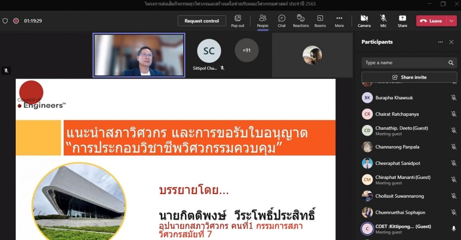Click the shield security icon
The height and width of the screenshot is (240, 461).
pyautogui.click(x=5, y=21)
